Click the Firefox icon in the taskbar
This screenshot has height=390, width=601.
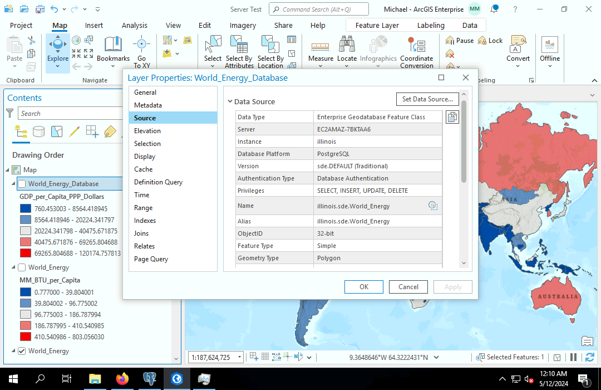[122, 379]
